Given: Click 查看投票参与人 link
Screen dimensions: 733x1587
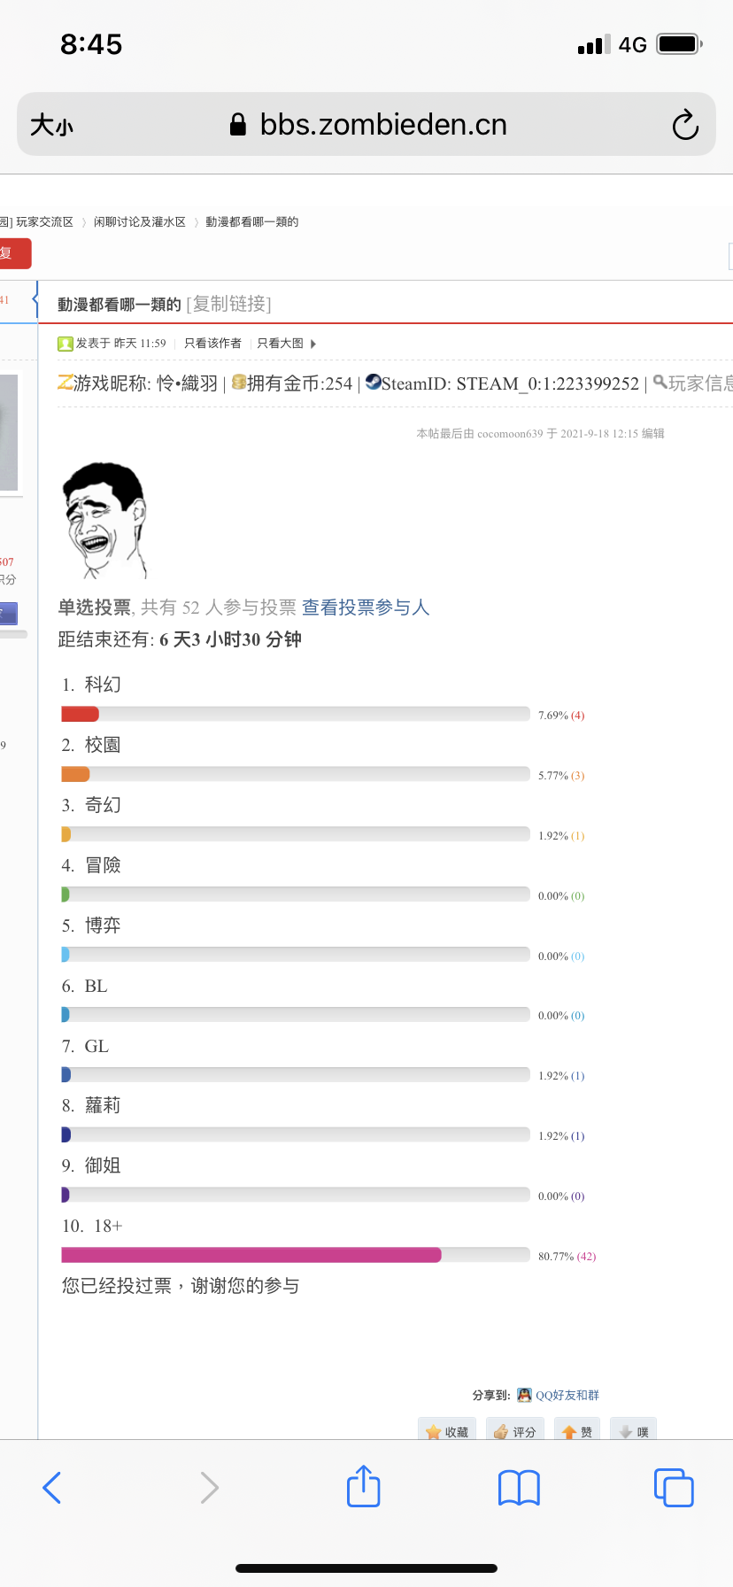Looking at the screenshot, I should point(366,608).
